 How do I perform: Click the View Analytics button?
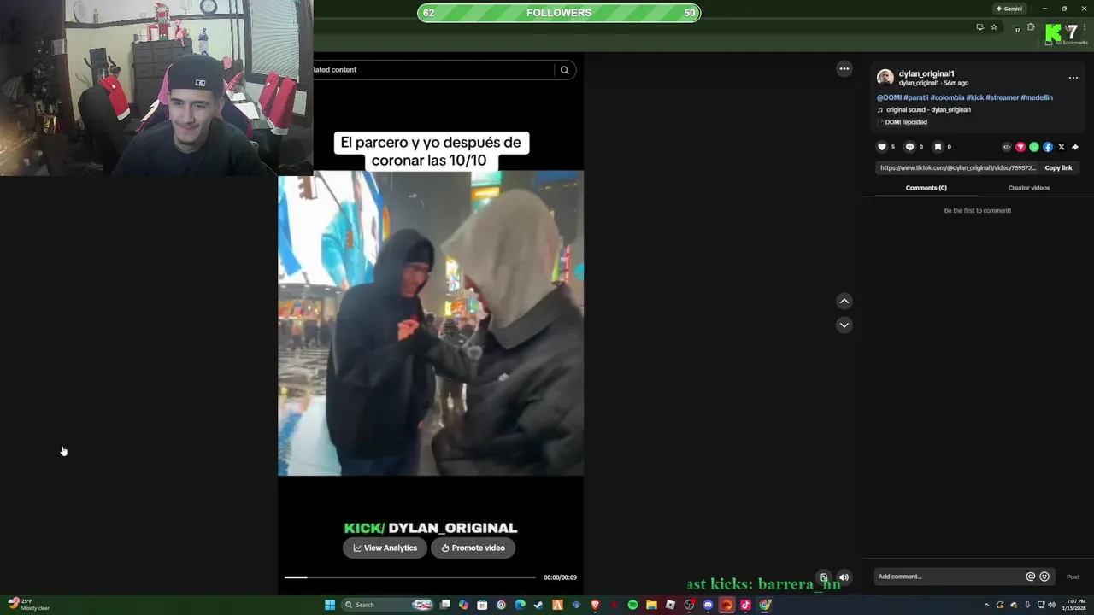click(385, 548)
